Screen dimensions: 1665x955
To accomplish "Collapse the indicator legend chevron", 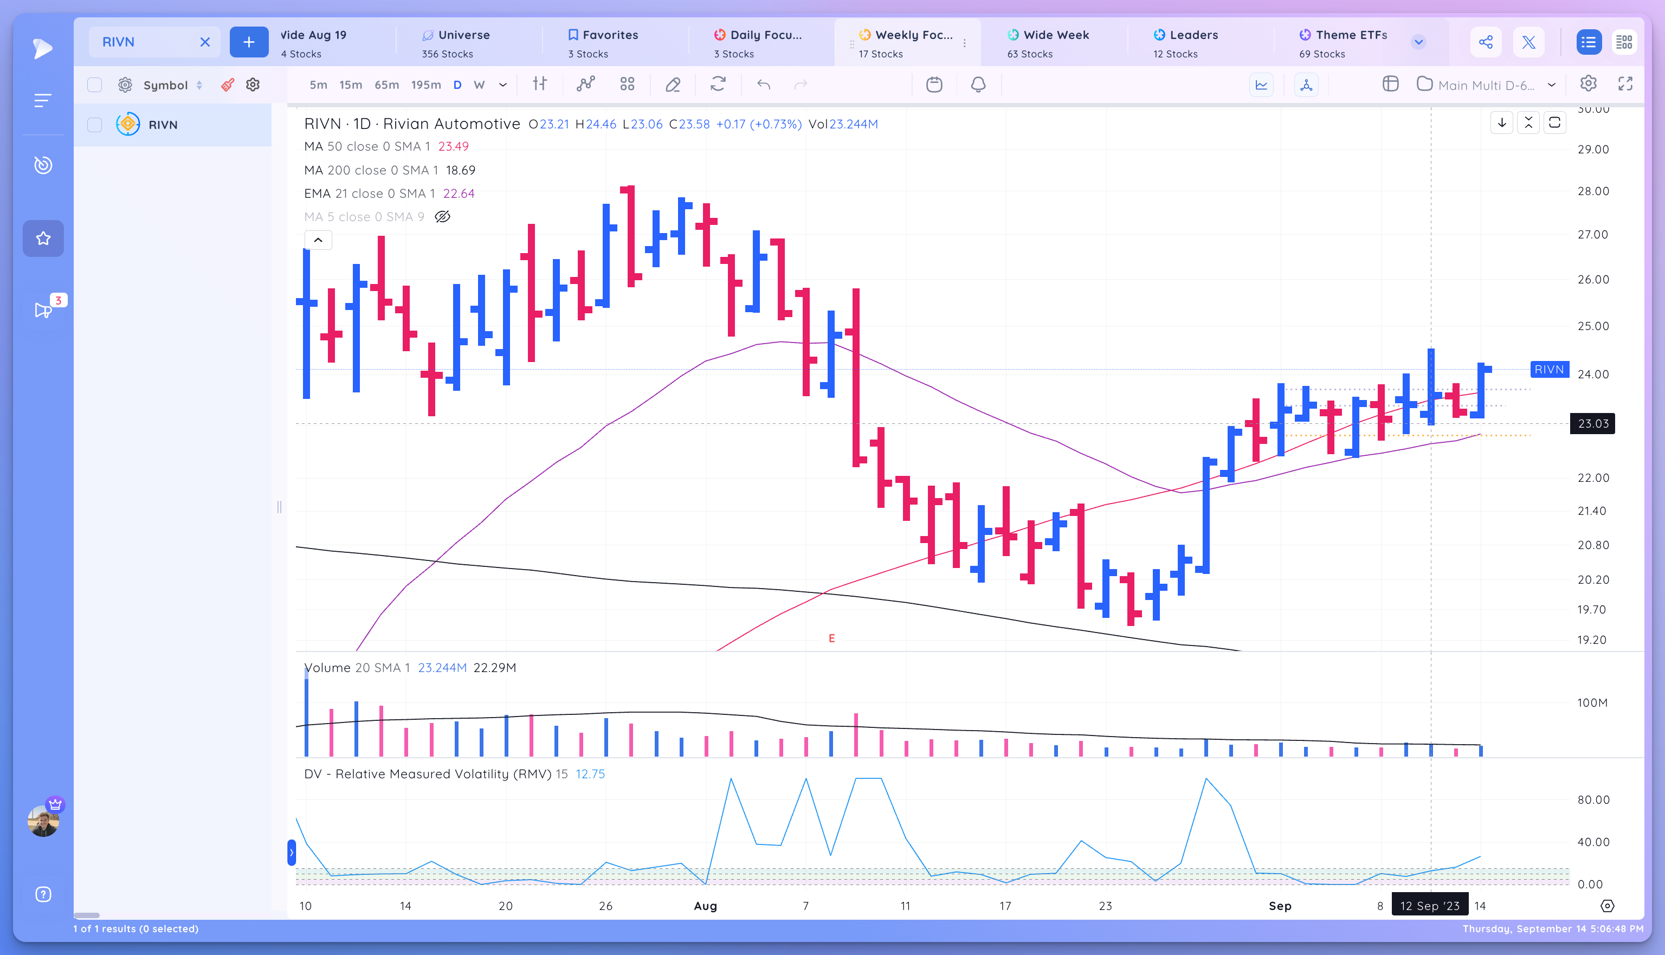I will 318,240.
